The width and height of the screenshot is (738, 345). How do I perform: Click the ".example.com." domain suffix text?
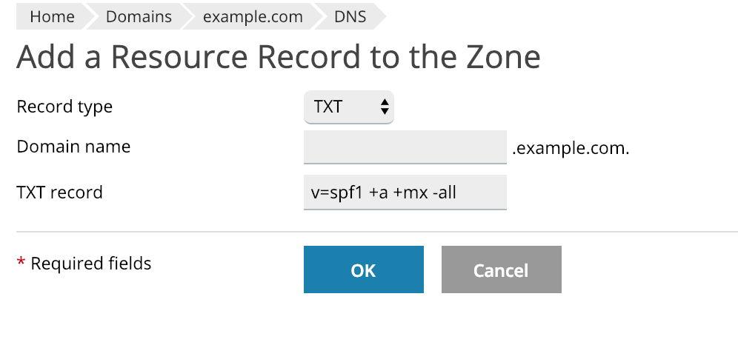pyautogui.click(x=570, y=148)
